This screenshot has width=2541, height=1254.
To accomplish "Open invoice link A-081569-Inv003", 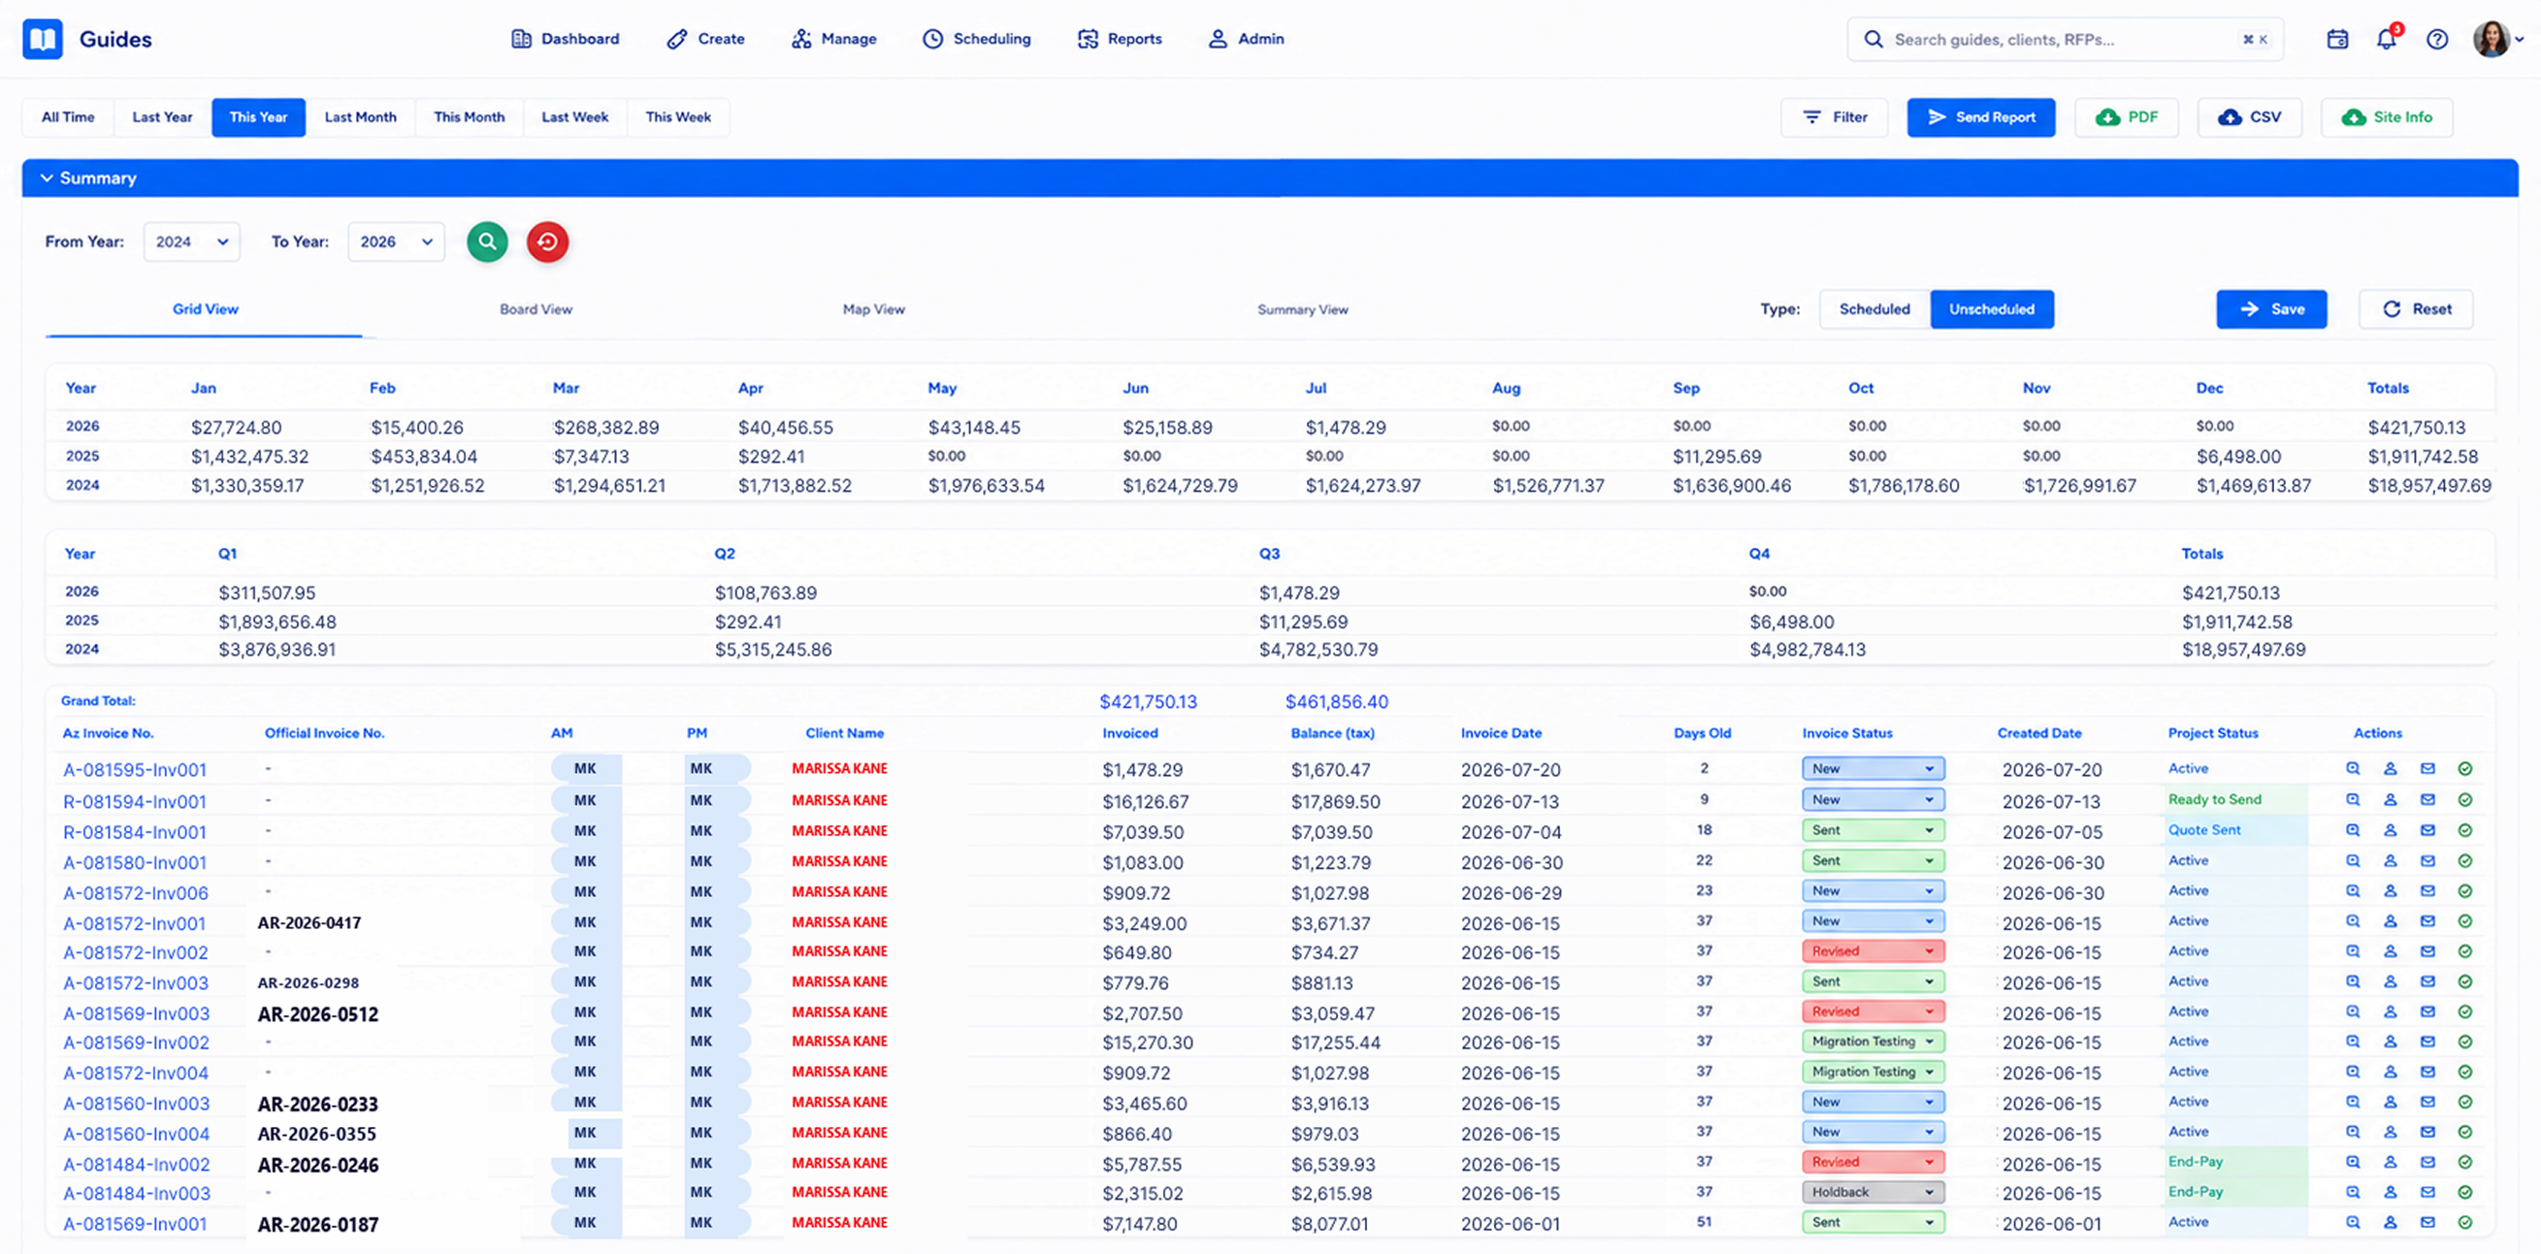I will click(136, 1013).
